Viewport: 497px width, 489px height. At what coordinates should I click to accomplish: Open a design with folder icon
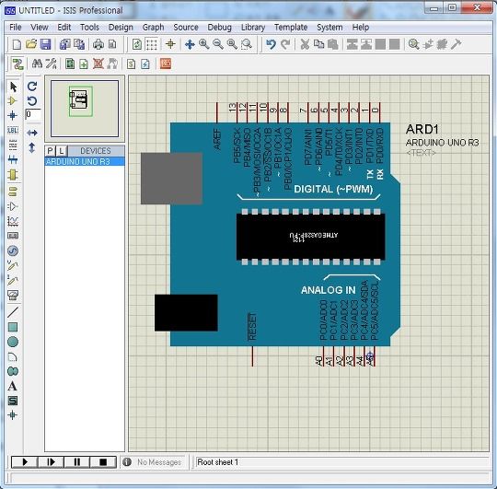31,44
